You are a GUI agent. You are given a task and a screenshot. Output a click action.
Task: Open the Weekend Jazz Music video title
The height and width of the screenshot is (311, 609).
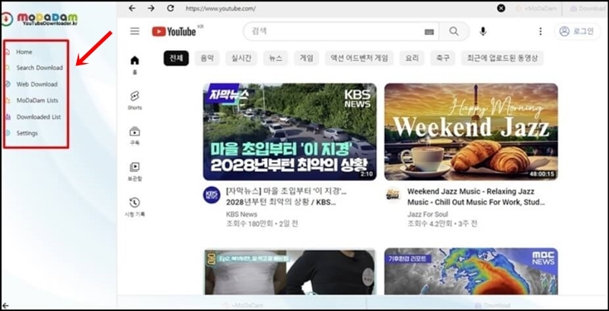pos(477,197)
